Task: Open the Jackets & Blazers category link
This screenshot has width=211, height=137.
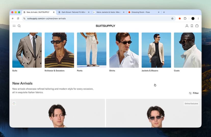Action: [x=150, y=71]
